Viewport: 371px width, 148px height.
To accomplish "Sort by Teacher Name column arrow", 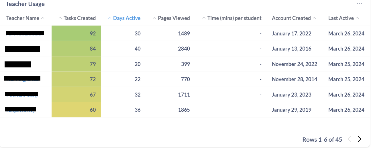I will [43, 18].
